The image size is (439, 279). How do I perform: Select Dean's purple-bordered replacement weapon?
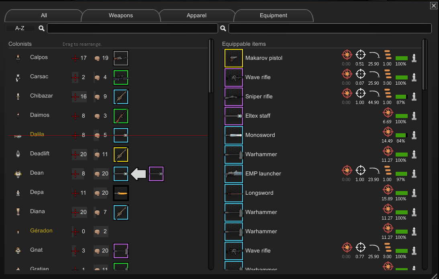tap(156, 174)
